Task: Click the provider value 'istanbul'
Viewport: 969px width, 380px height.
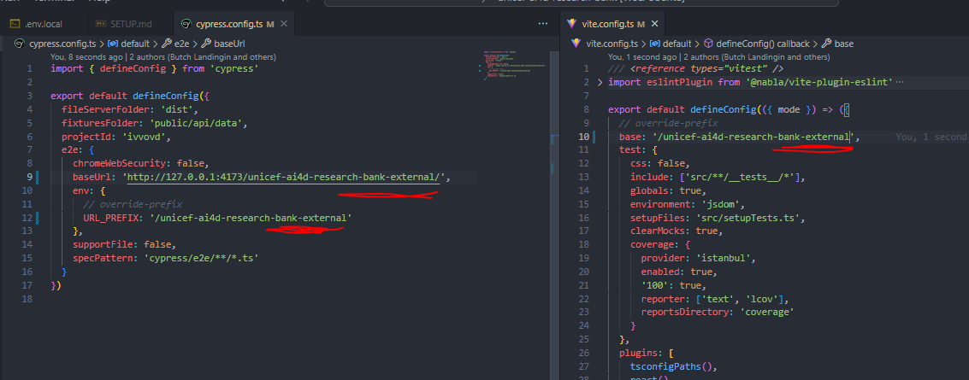Action: click(x=723, y=258)
